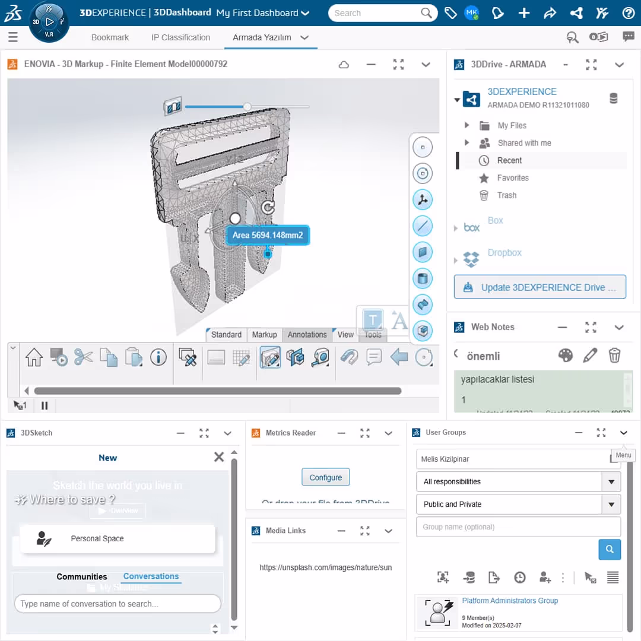Open the chat bubble icon under top bar
The image size is (641, 641).
click(x=628, y=37)
